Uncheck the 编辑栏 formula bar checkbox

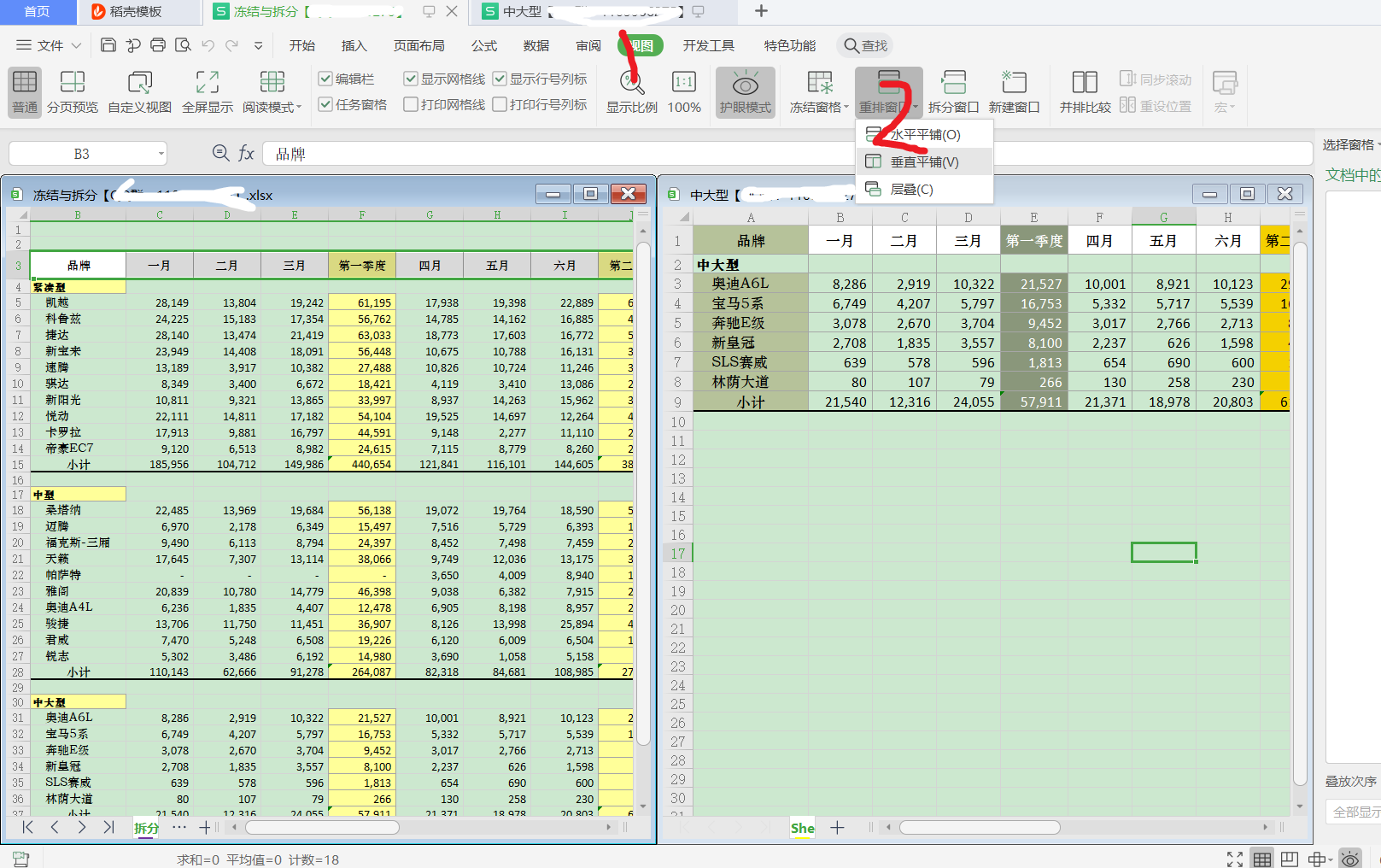[x=325, y=79]
